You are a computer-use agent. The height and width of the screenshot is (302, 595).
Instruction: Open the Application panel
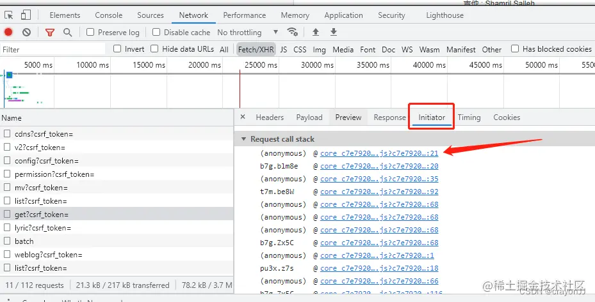343,15
